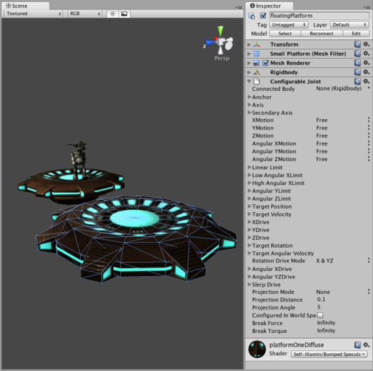
Task: Change Projection Mode None dropdown
Action: pos(342,292)
